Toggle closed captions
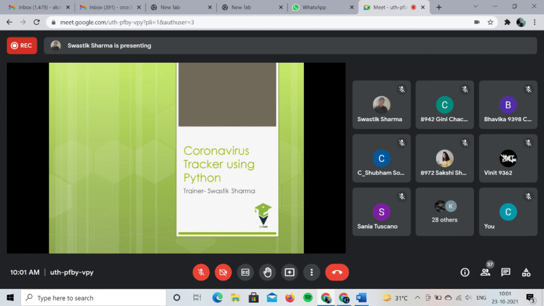Viewport: 544px width, 306px height. 245,272
